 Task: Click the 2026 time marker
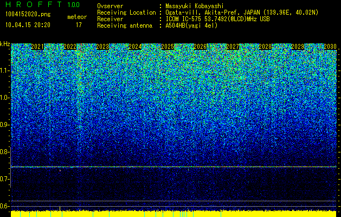coord(200,47)
